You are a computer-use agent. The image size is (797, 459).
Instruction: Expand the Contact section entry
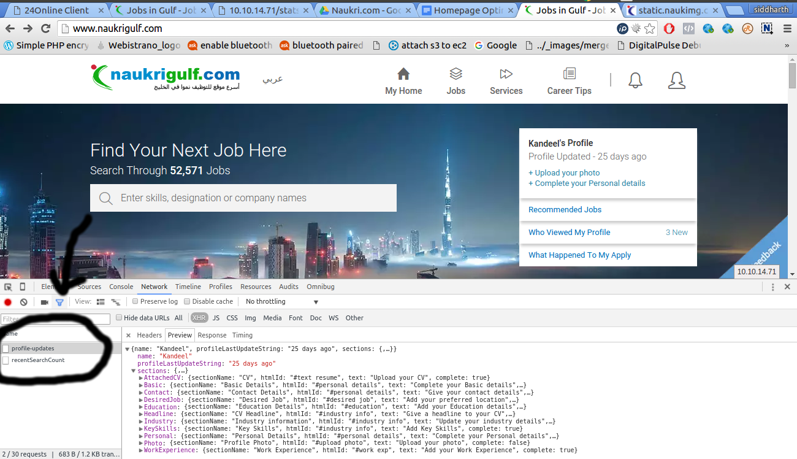click(141, 393)
